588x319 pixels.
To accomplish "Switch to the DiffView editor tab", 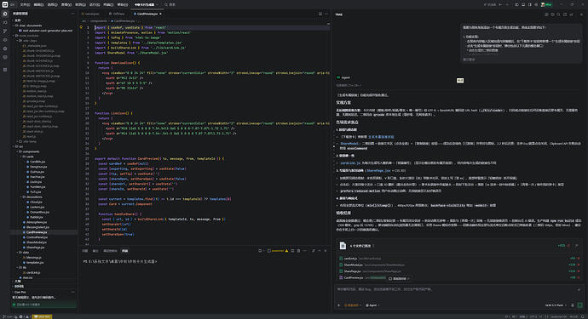I will pos(117,14).
